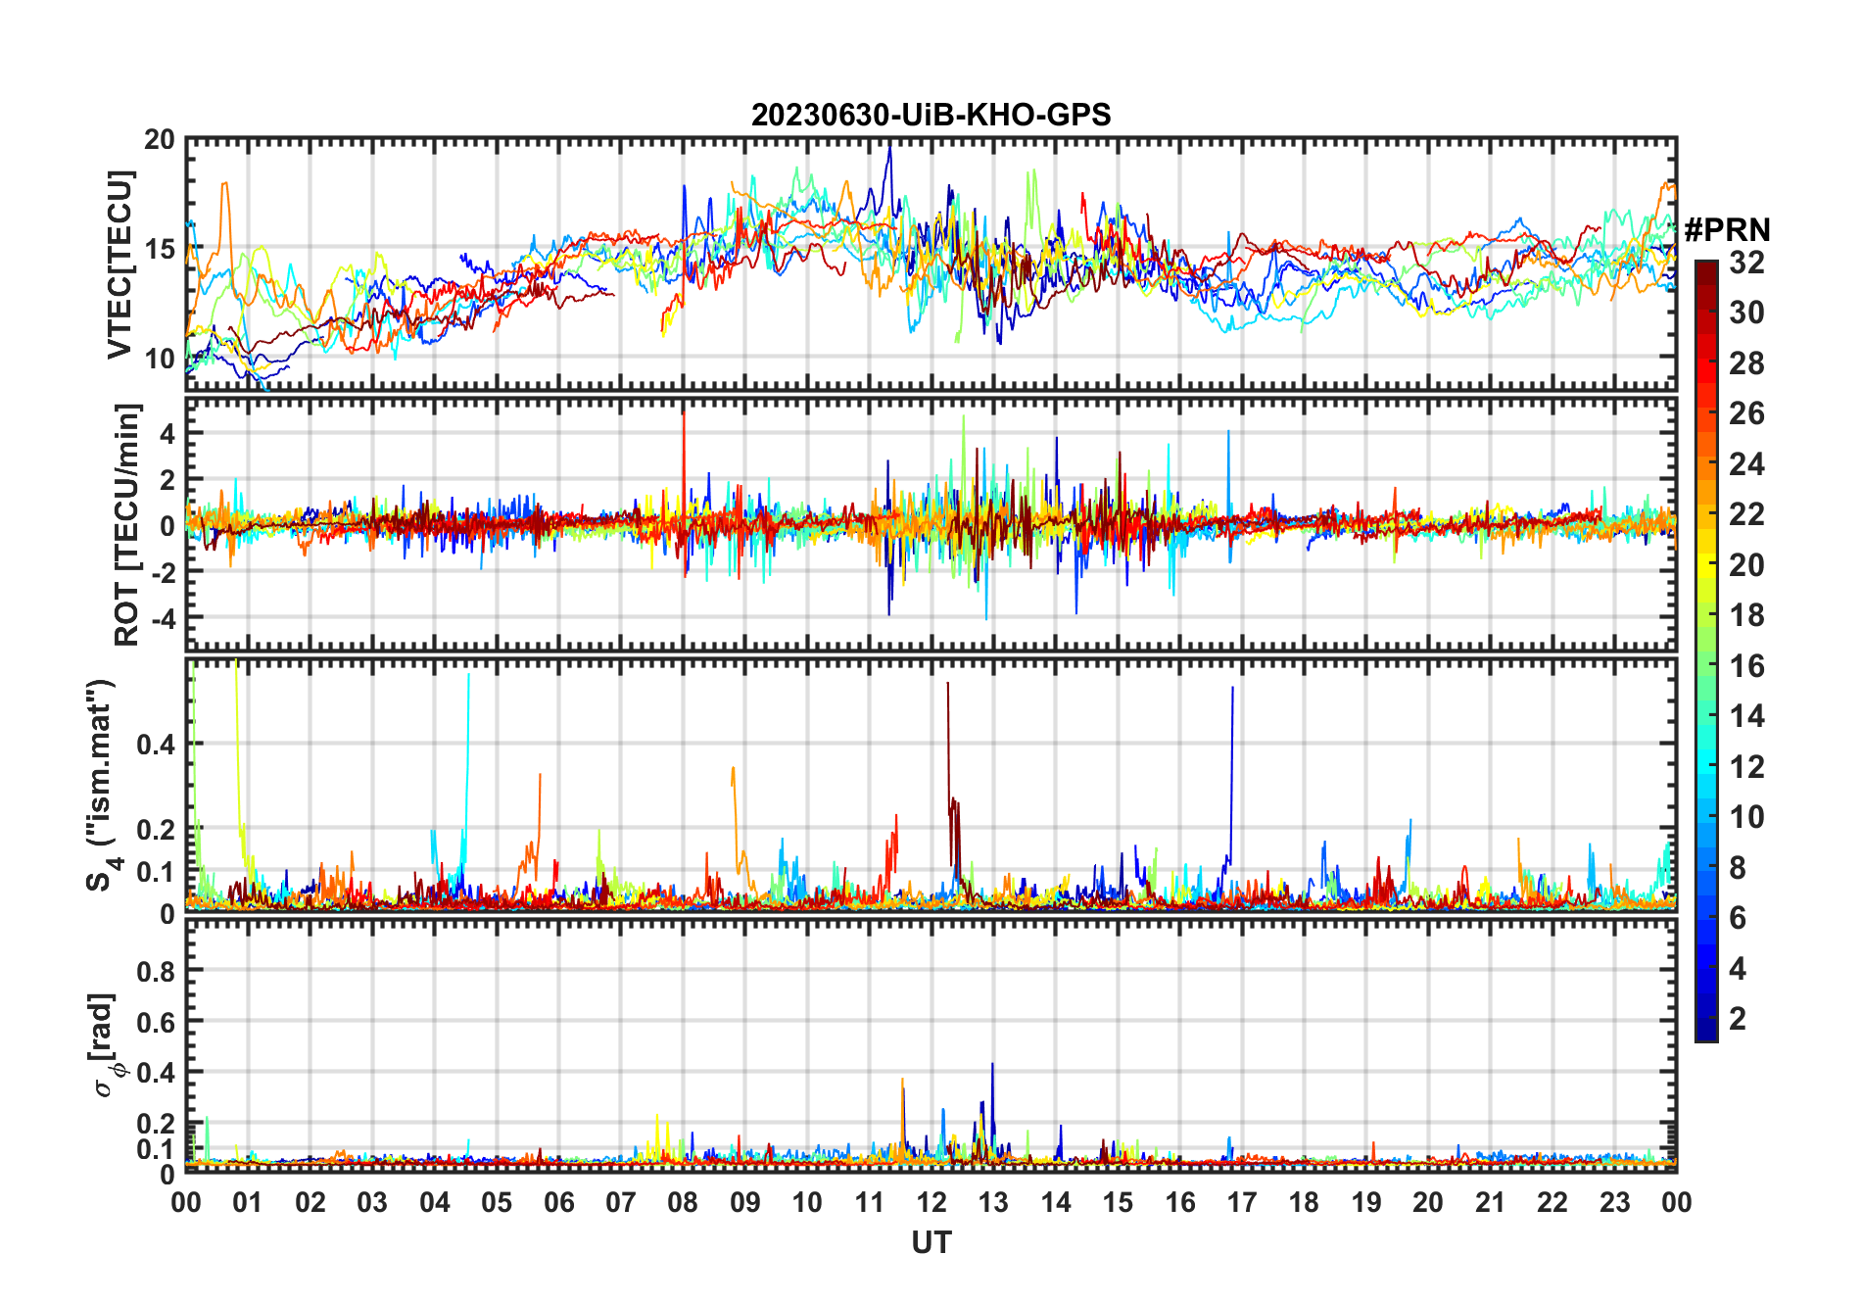
Task: Click x-axis tick label 12
Action: [x=931, y=1201]
